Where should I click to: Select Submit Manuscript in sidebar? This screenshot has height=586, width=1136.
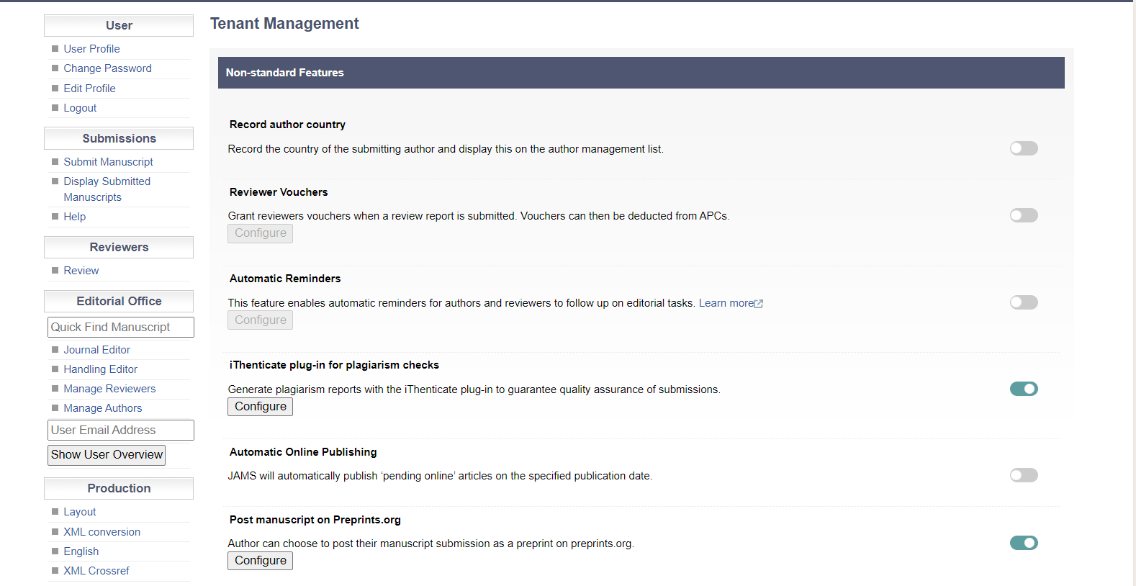(108, 162)
